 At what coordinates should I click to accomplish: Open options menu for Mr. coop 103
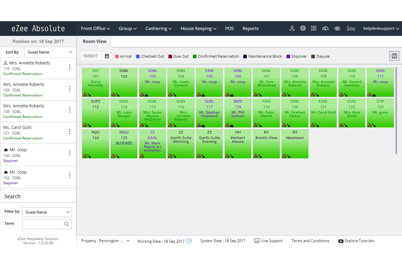(x=70, y=175)
